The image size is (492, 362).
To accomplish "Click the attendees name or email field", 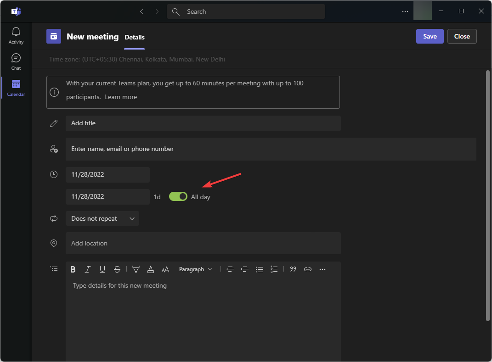I will (271, 149).
